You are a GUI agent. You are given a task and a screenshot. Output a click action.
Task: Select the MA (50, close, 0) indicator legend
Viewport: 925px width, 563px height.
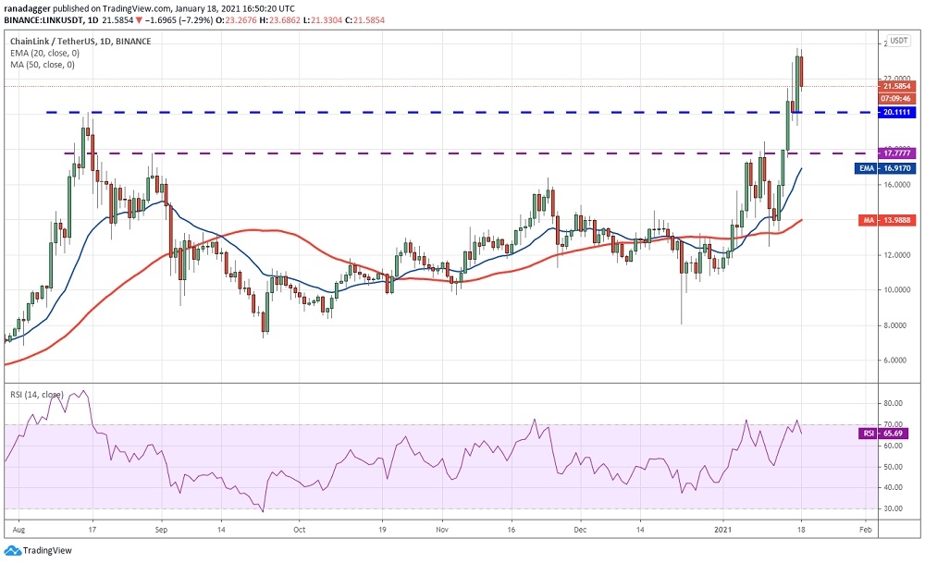coord(42,65)
